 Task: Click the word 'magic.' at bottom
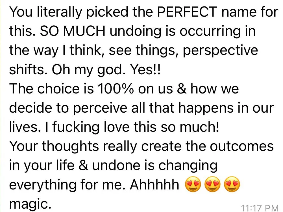[30, 204]
